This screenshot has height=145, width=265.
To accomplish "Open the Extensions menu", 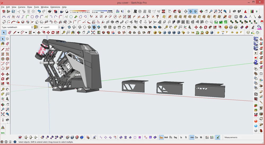I will click(55, 7).
